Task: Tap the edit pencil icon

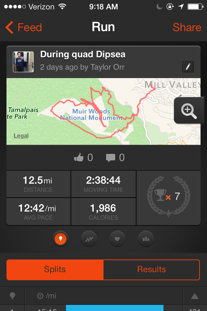Action: pyautogui.click(x=188, y=67)
